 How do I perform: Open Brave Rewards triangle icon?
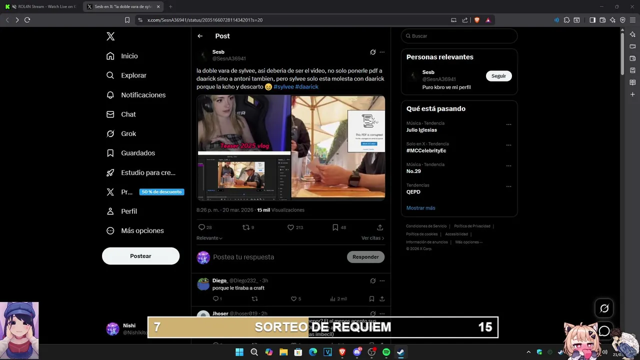pos(488,20)
